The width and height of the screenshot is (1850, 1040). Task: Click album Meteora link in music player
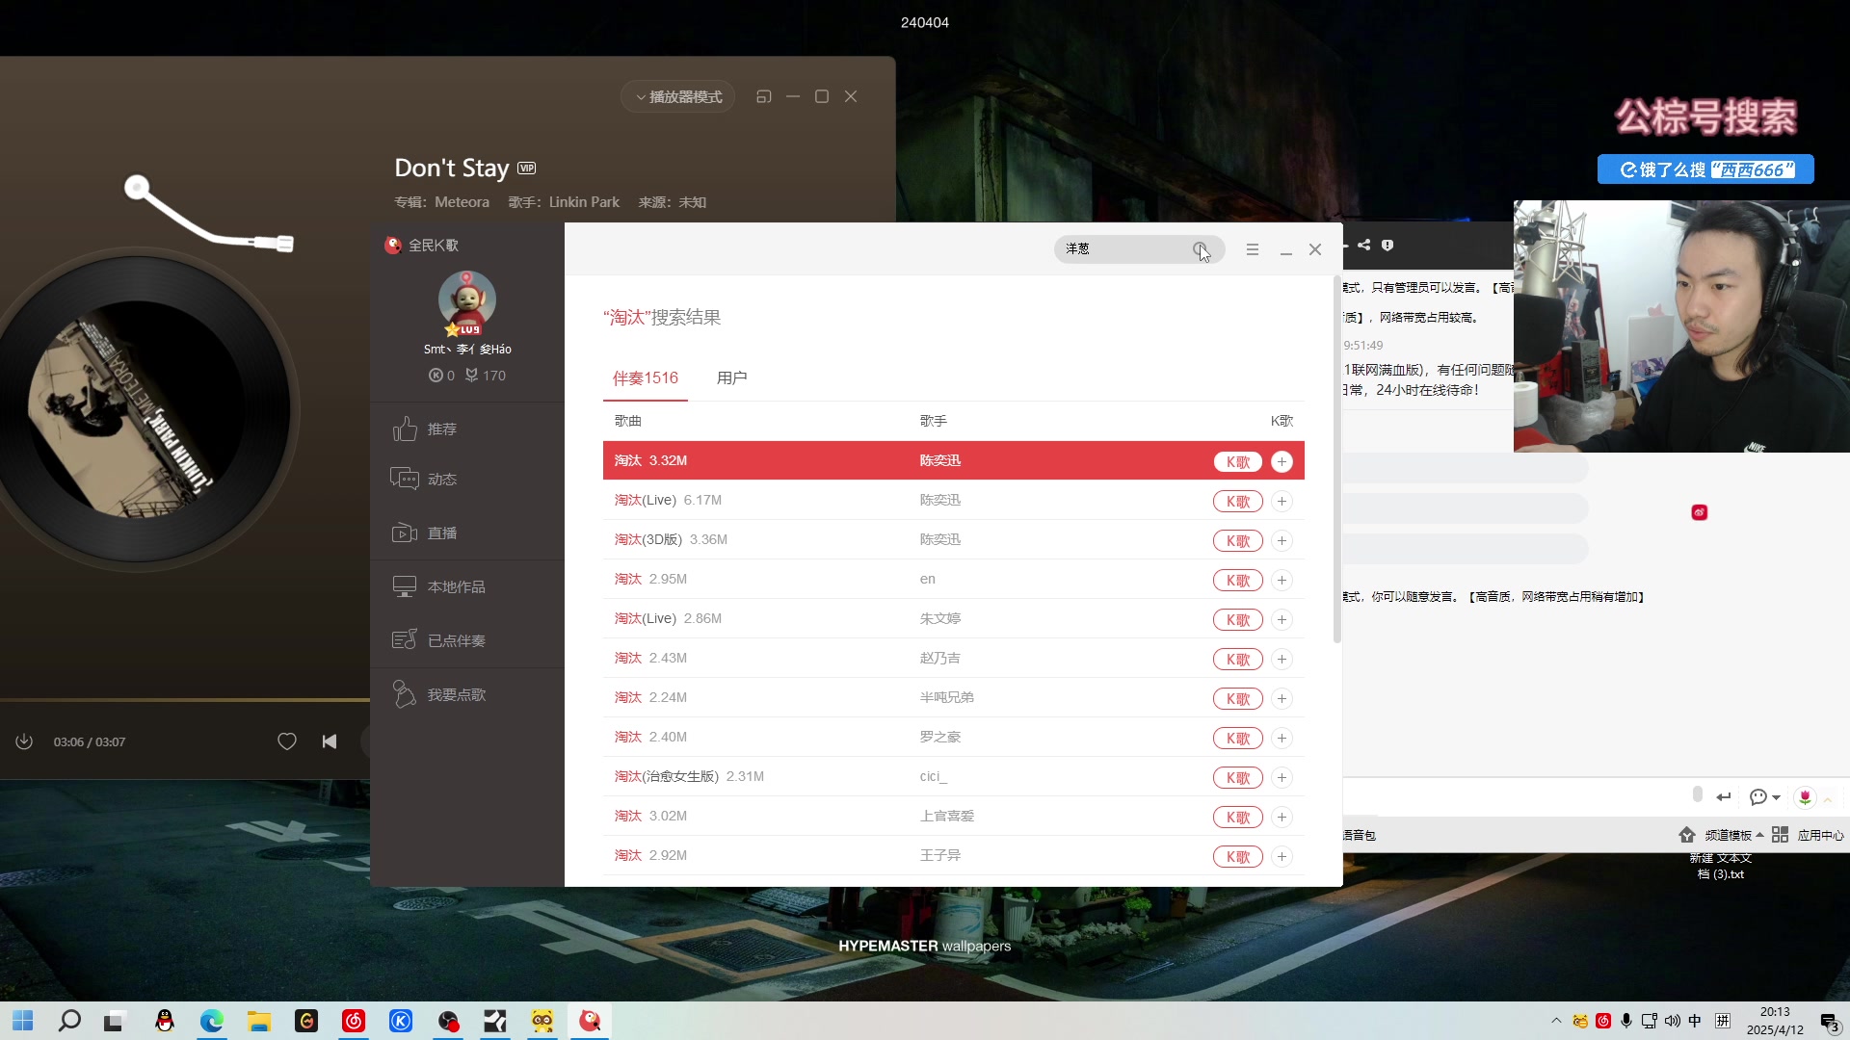[x=462, y=202]
